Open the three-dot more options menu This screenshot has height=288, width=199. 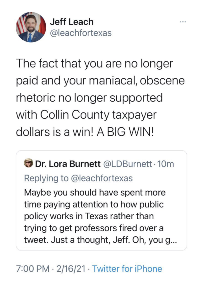pos(183,22)
